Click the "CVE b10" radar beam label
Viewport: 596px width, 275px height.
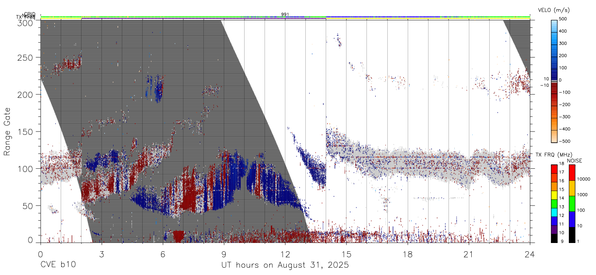point(58,265)
